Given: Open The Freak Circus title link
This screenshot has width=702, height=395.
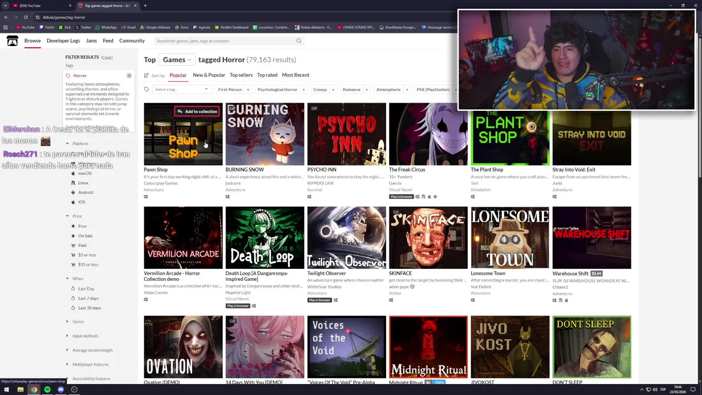Looking at the screenshot, I should [407, 170].
